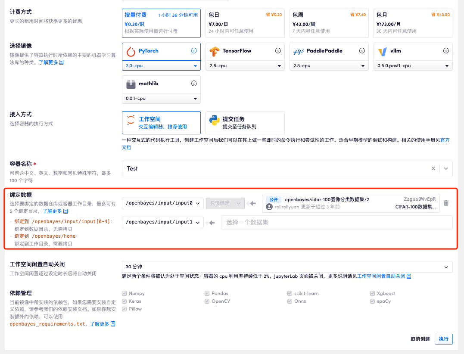The width and height of the screenshot is (464, 354).
Task: Open the TensorFlow 2.8-cpu version dropdown
Action: 245,66
